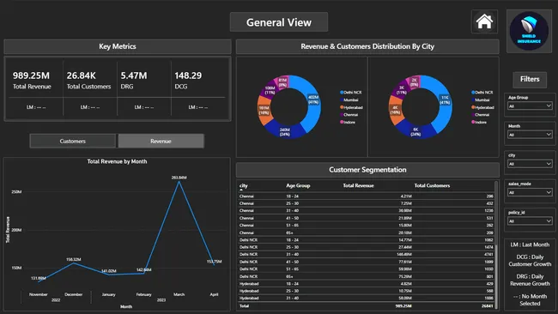Click the 3K Chennai customers donut slice

402,89
